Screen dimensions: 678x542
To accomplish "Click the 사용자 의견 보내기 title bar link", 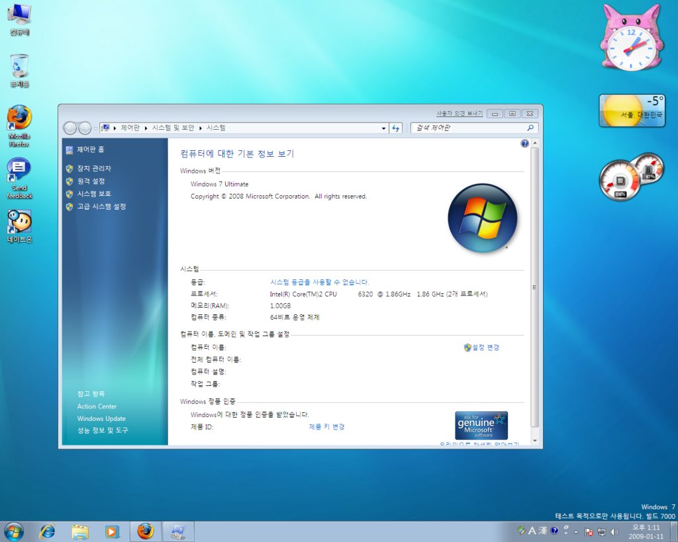I will click(460, 113).
